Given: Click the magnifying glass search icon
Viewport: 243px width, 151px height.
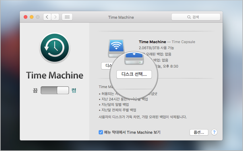Looking at the screenshot, I should pyautogui.click(x=189, y=17).
